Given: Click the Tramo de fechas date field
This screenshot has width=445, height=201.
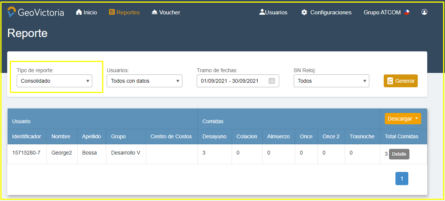Looking at the screenshot, I should (x=233, y=81).
